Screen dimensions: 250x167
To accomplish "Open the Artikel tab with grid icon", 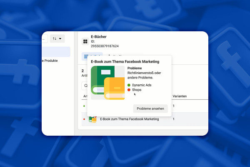I will point(92,56).
